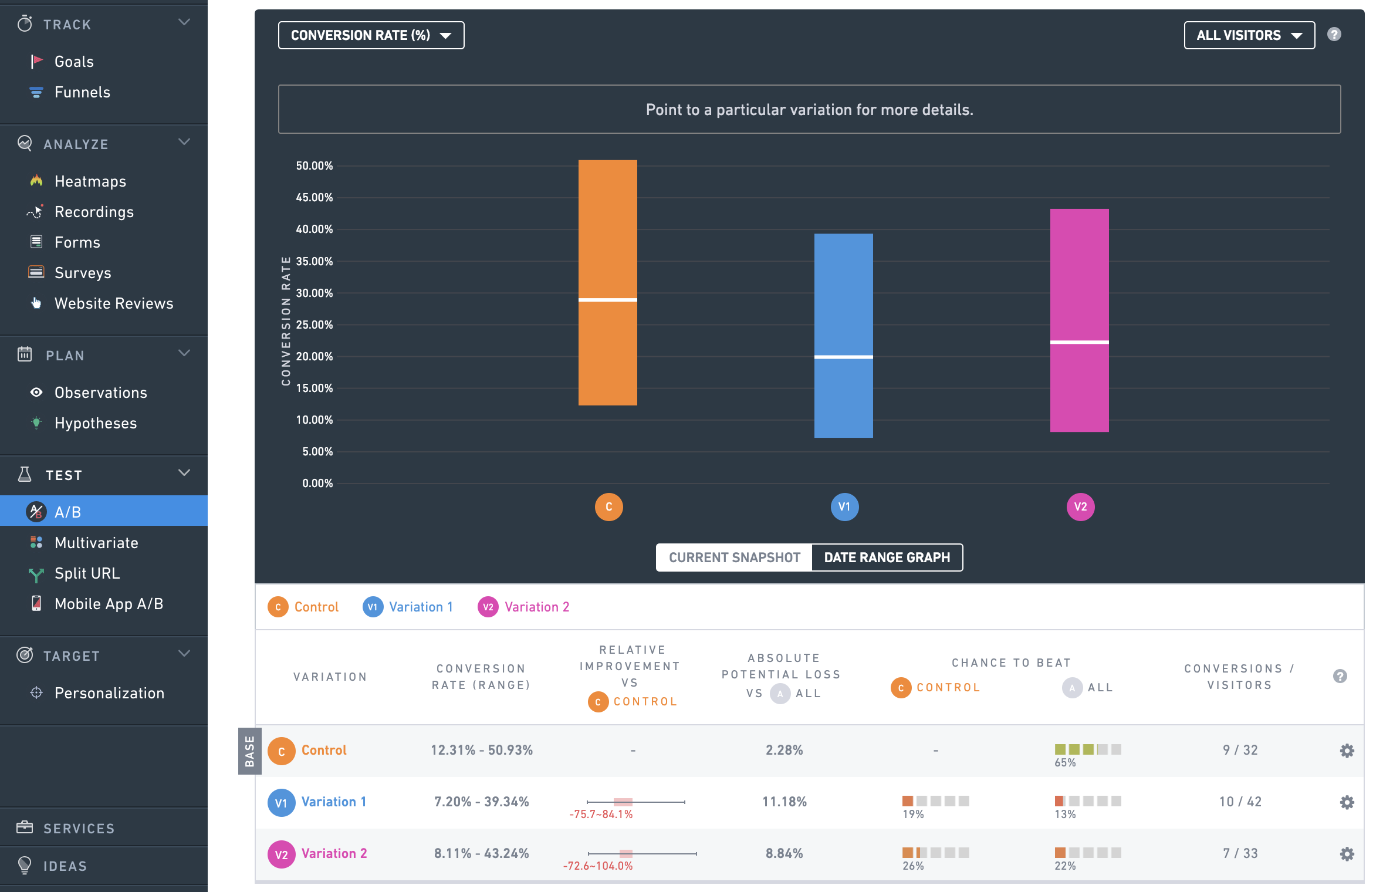1383x892 pixels.
Task: Open the All Visitors dropdown
Action: [1249, 35]
